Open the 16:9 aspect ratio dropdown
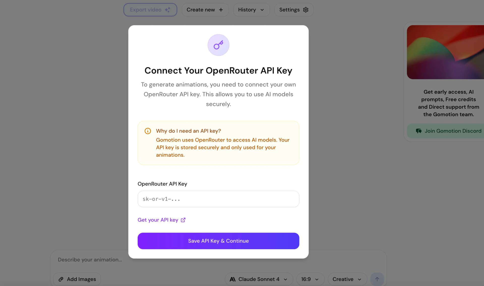This screenshot has height=286, width=484. coord(310,279)
